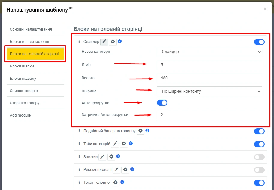Enable the Рекомендовані block toggle
The width and height of the screenshot is (274, 190).
click(x=259, y=170)
